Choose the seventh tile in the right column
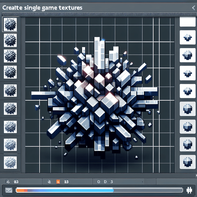The height and width of the screenshot is (197, 197). [x=187, y=127]
